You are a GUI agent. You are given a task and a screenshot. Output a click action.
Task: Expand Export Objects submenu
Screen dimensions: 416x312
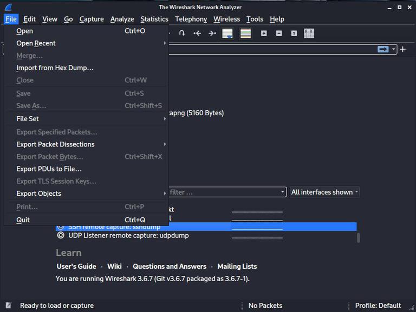[x=87, y=194]
